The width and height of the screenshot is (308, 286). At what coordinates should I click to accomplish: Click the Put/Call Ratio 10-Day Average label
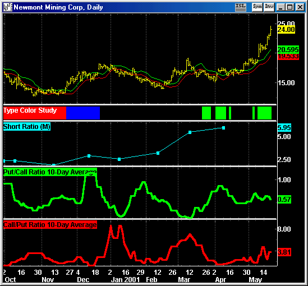pos(50,172)
